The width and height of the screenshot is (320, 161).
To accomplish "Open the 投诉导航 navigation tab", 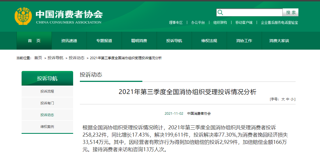I will [174, 41].
